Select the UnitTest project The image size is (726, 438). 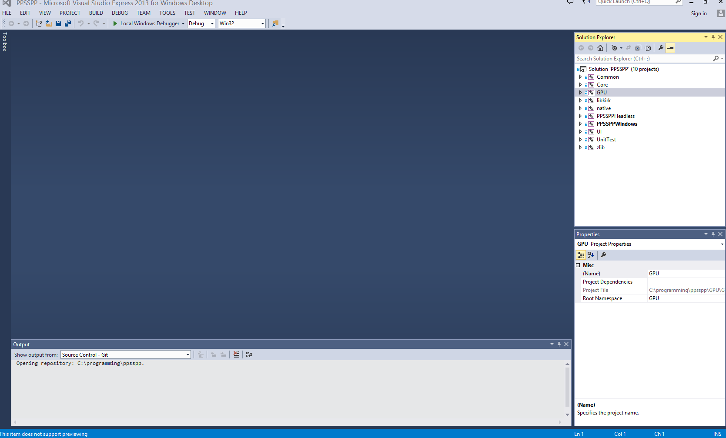point(606,140)
